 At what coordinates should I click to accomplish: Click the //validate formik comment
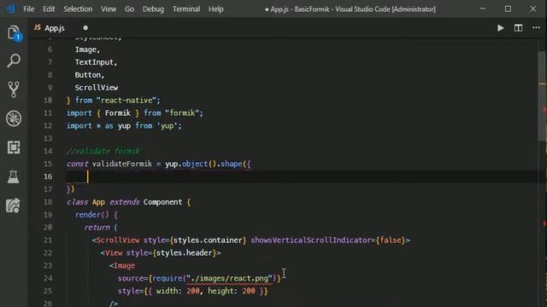(x=103, y=151)
